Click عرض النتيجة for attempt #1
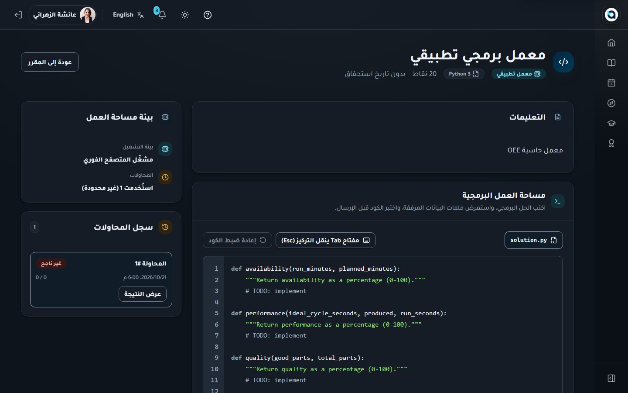628x393 pixels. [x=143, y=294]
